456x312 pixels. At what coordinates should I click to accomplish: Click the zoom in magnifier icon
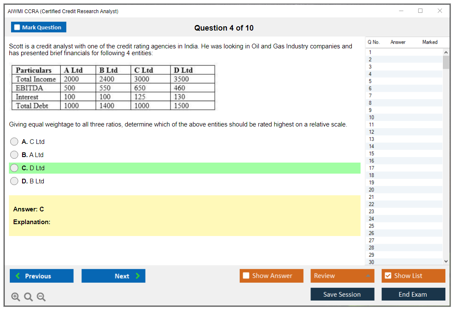point(16,297)
